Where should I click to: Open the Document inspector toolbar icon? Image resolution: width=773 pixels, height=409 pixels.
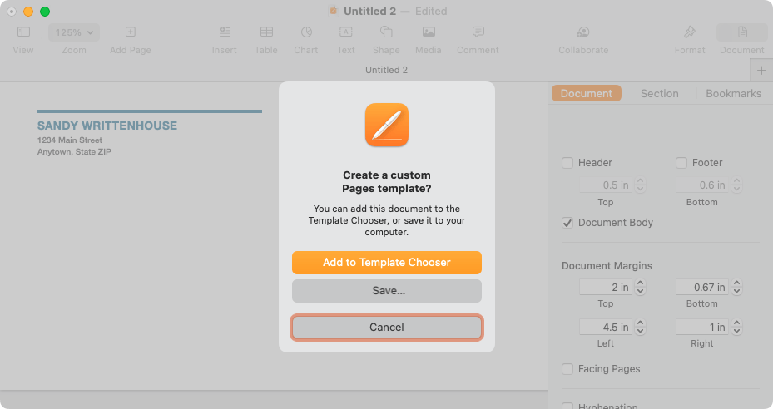pos(742,32)
